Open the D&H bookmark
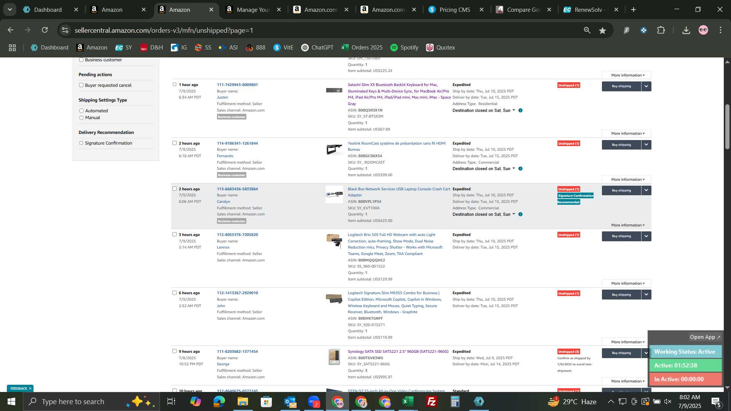 point(152,48)
